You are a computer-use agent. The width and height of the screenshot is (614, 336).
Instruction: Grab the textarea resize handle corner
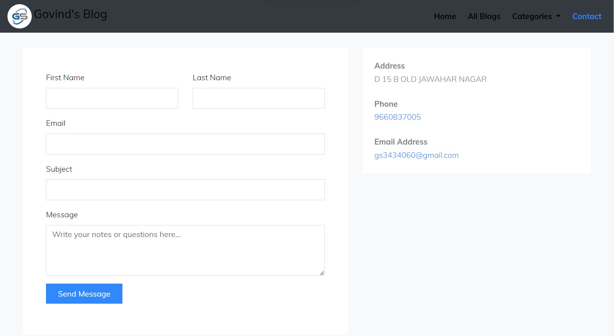(x=322, y=273)
